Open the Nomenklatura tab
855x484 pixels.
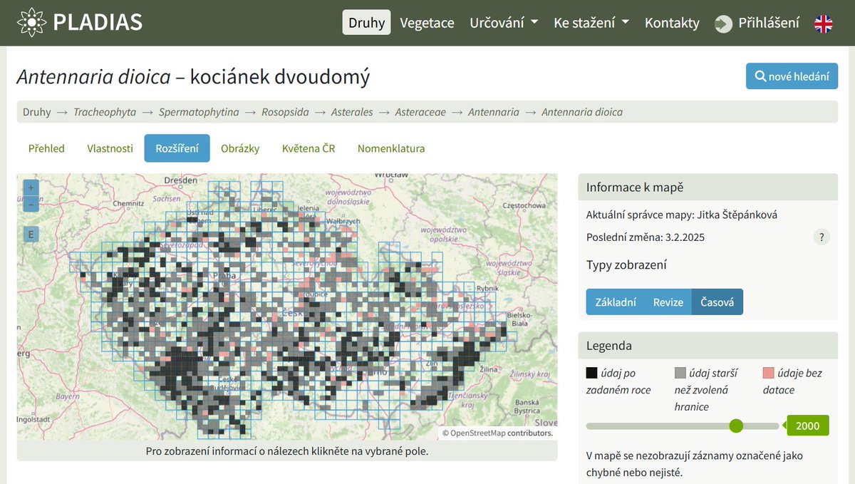pyautogui.click(x=391, y=148)
